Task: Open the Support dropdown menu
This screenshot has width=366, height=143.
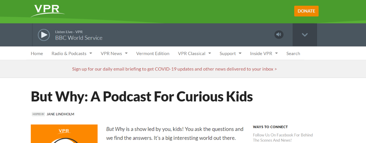Action: click(x=230, y=53)
